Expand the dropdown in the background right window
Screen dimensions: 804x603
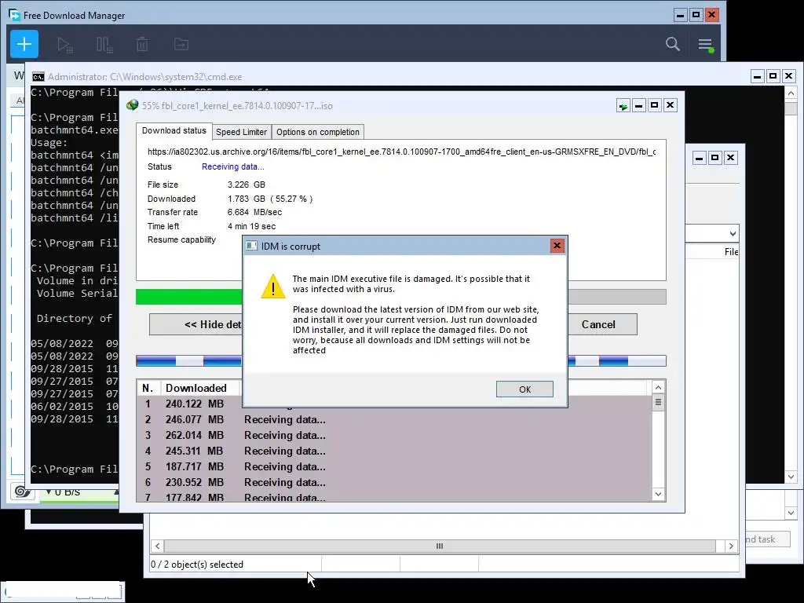[x=733, y=234]
